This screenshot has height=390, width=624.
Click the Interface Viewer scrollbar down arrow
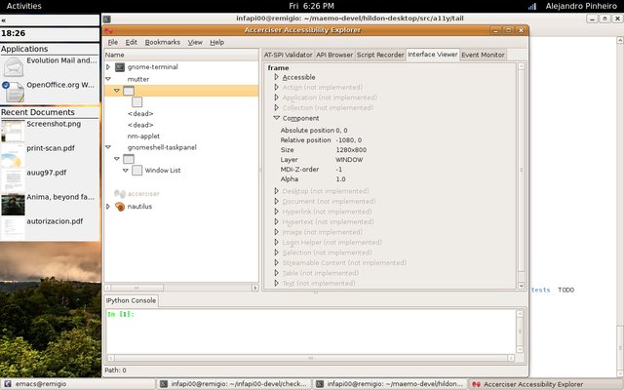coord(522,286)
